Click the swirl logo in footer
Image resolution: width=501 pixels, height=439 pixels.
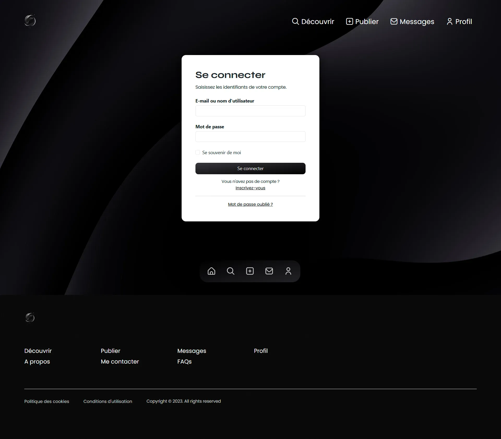click(30, 317)
